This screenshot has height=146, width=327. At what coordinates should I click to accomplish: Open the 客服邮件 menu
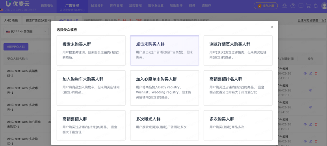click(176, 5)
